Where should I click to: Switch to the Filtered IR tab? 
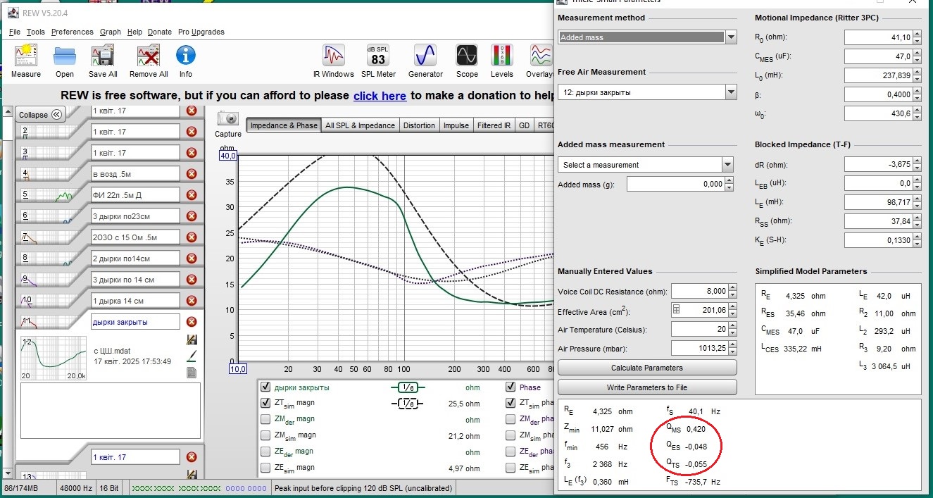pos(494,125)
